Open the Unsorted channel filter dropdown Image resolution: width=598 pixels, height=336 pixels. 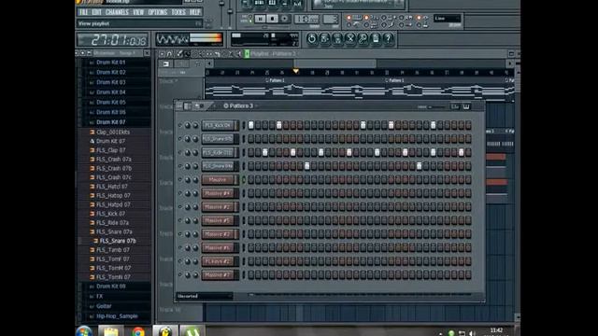tap(204, 296)
